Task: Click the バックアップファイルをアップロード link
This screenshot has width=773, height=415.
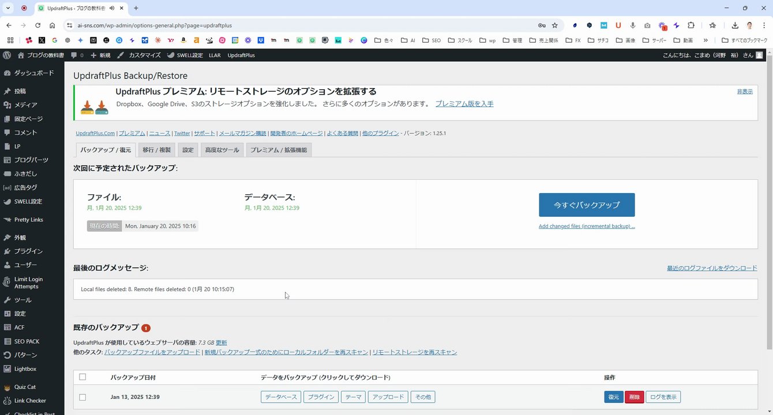Action: tap(152, 352)
